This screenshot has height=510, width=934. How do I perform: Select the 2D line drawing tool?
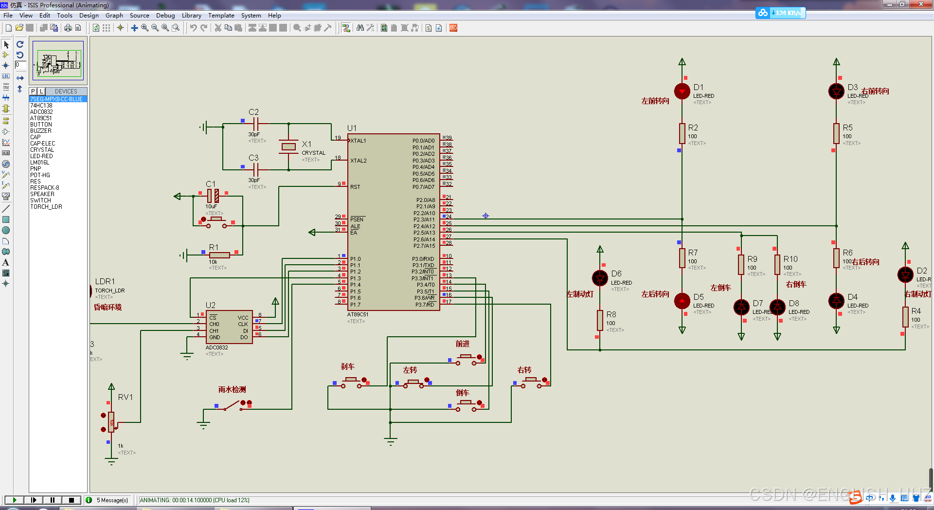[x=6, y=209]
